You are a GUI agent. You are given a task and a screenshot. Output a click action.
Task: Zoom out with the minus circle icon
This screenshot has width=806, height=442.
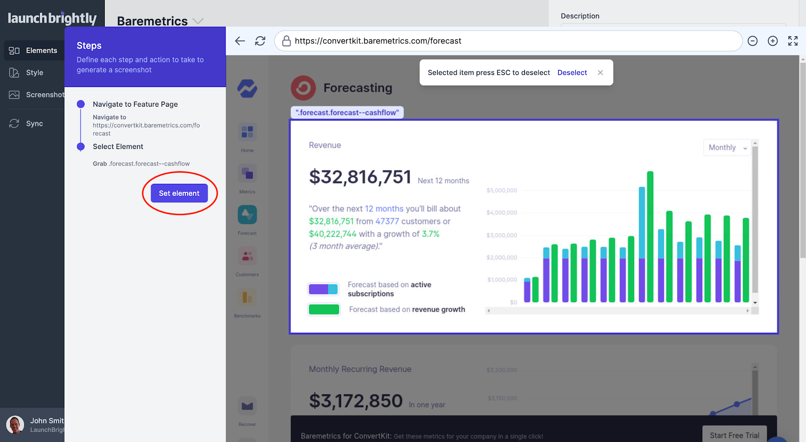click(x=753, y=41)
